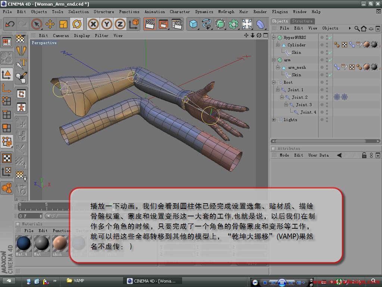Viewport: 382px width, 287px height.
Task: Click Object Manager search magnifier icon
Action: point(357,28)
